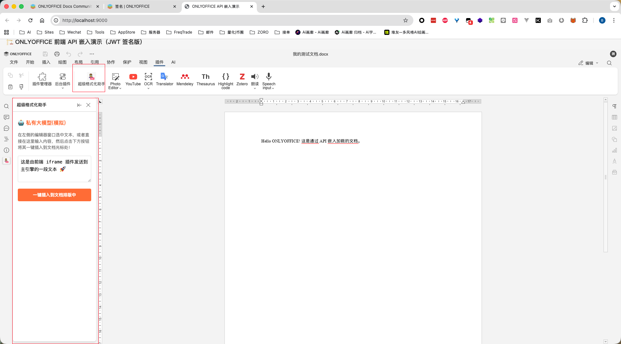Select the Copy style paintbrush icon
The width and height of the screenshot is (621, 344).
[21, 87]
